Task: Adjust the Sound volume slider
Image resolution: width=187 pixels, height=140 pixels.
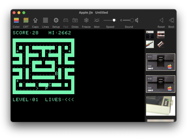Action: (128, 20)
